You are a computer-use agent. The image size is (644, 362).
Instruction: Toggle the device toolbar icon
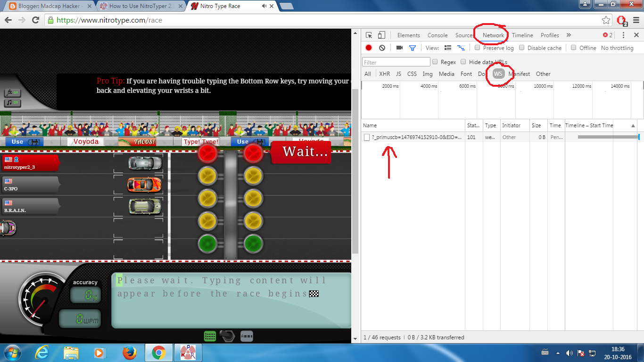[x=381, y=35]
